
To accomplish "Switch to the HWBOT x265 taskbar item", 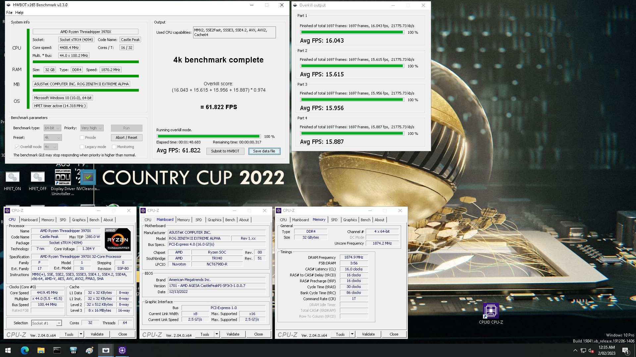I will (106, 350).
